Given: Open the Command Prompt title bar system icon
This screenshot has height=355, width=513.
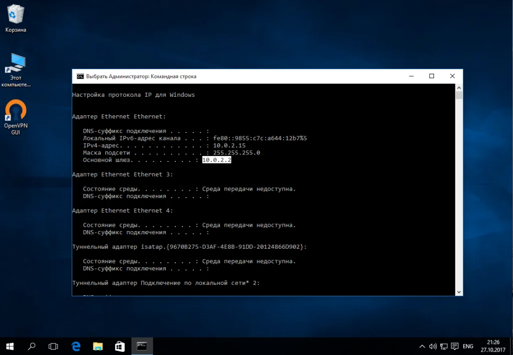Looking at the screenshot, I should tap(80, 76).
